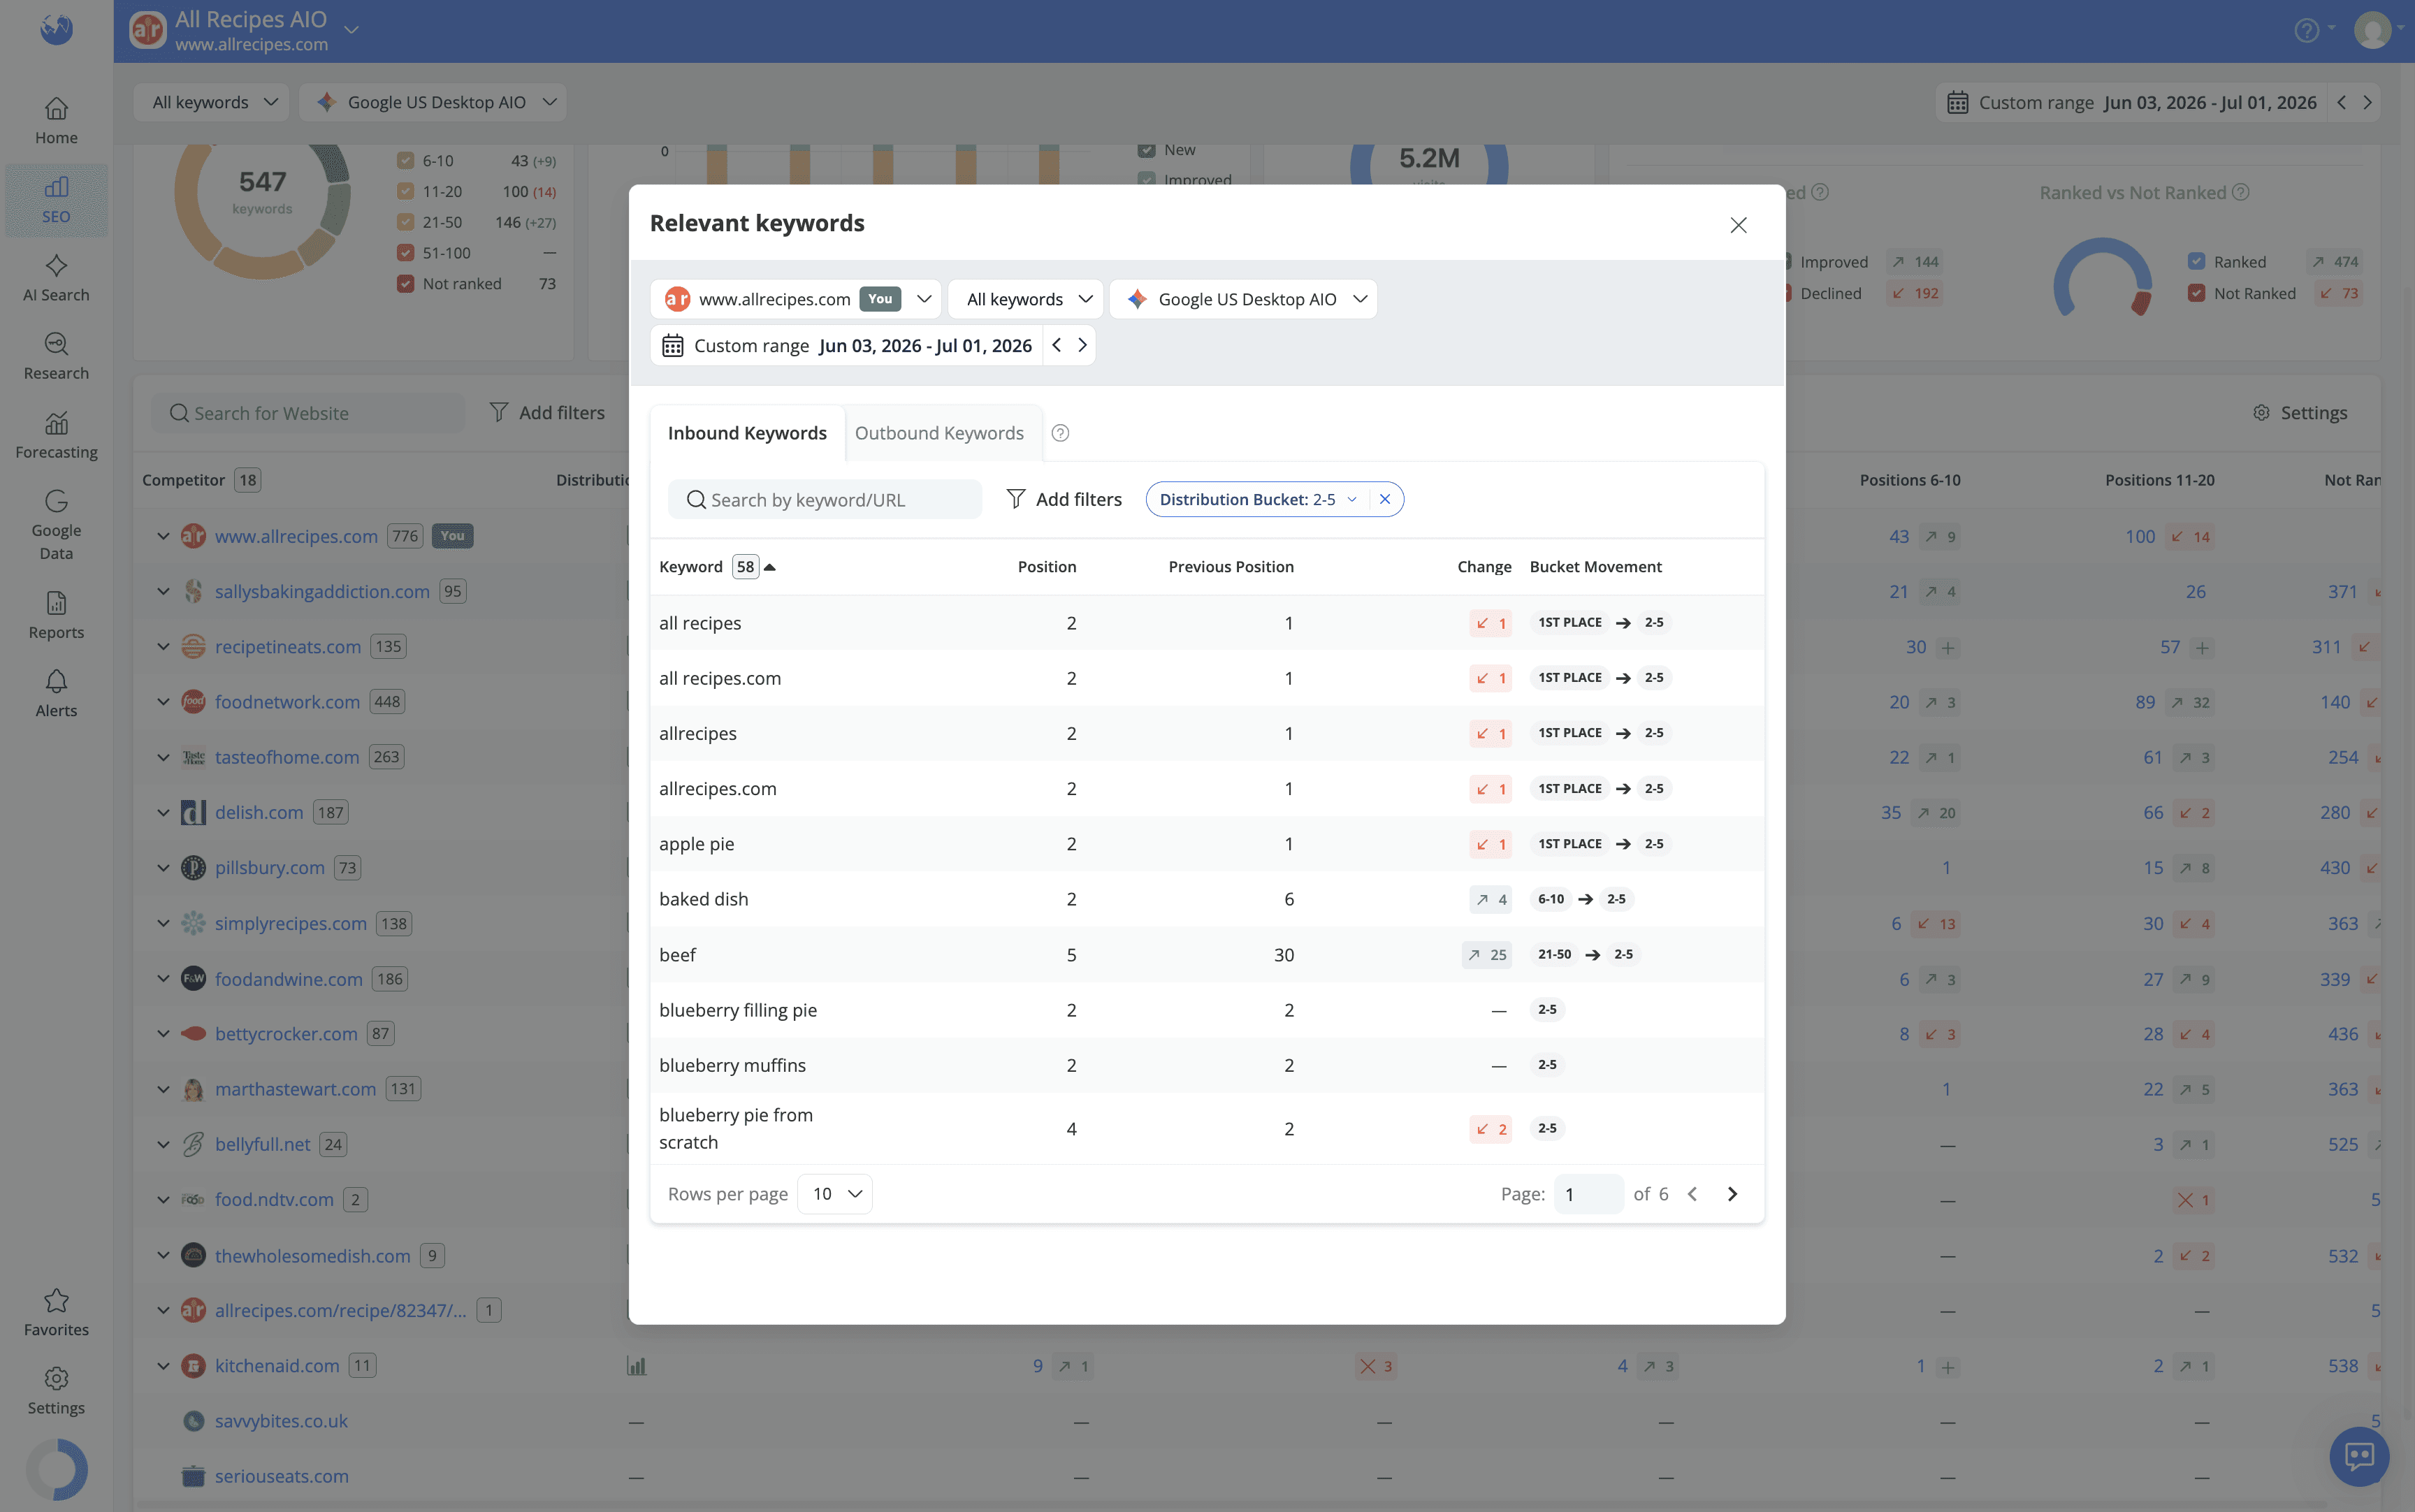This screenshot has width=2415, height=1512.
Task: Open the www.allrecipes.com site dropdown in dialog
Action: [x=795, y=299]
